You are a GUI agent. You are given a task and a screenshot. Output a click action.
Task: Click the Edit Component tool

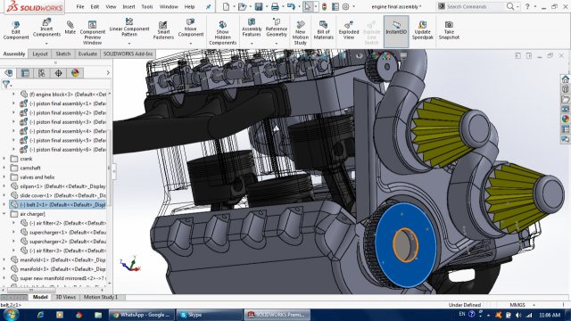(16, 30)
